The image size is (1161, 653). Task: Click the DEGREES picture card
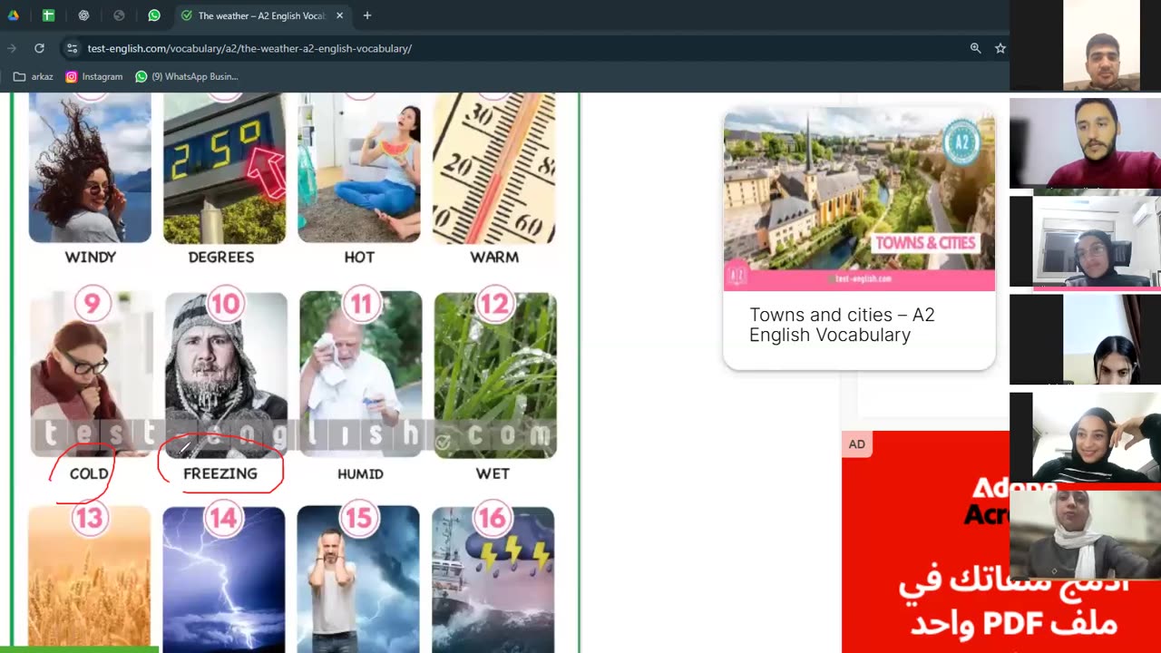pyautogui.click(x=224, y=168)
